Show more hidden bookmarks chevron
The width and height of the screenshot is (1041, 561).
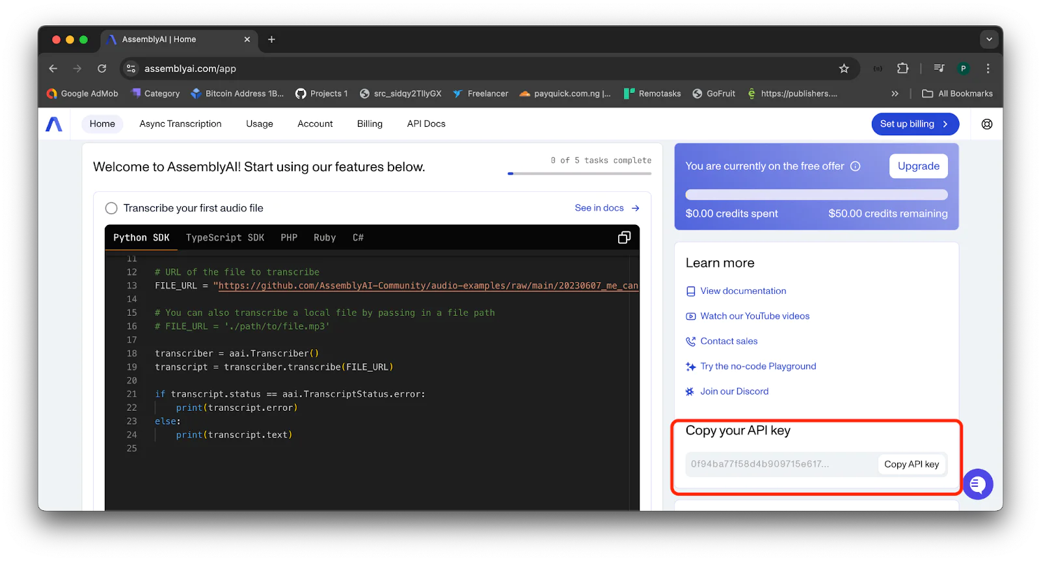pyautogui.click(x=895, y=94)
